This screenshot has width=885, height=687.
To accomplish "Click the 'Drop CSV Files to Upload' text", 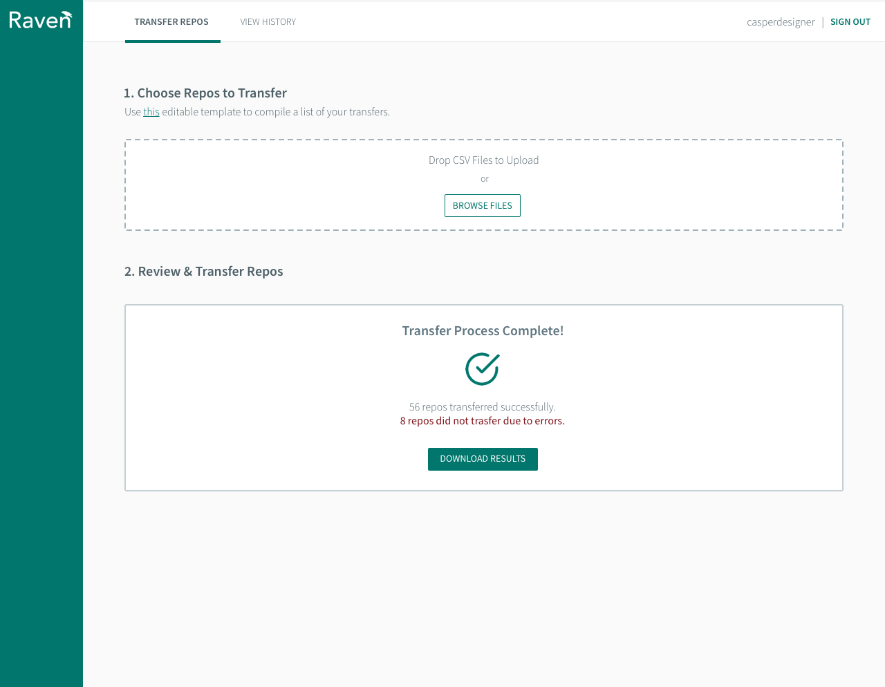I will [484, 160].
